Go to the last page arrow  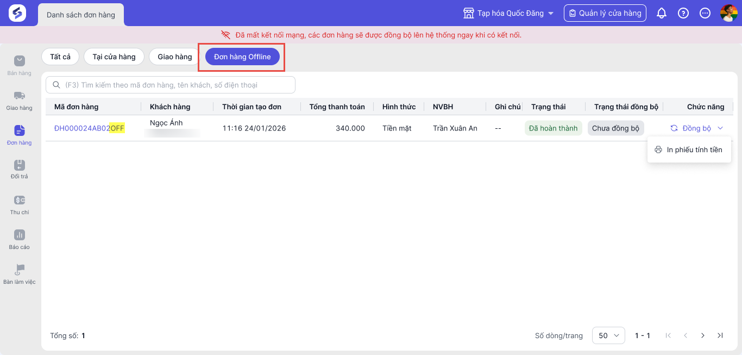tap(720, 335)
